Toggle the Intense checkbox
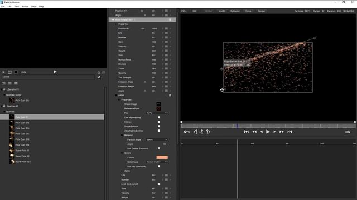The width and height of the screenshot is (357, 200). click(159, 122)
